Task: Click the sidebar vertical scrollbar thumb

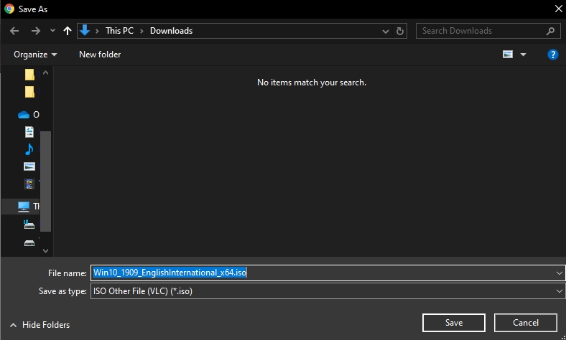Action: coord(45,181)
